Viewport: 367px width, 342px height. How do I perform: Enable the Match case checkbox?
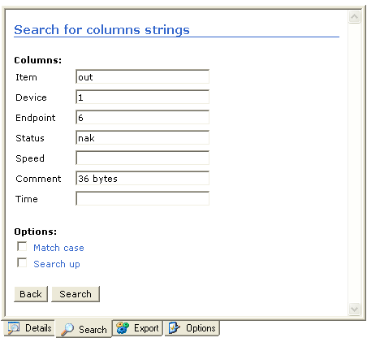click(22, 247)
